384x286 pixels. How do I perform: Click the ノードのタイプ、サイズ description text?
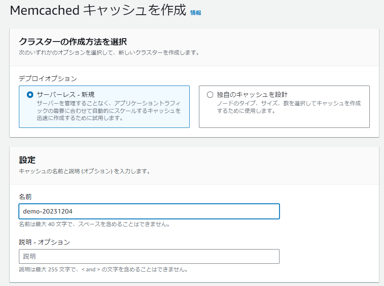click(289, 107)
